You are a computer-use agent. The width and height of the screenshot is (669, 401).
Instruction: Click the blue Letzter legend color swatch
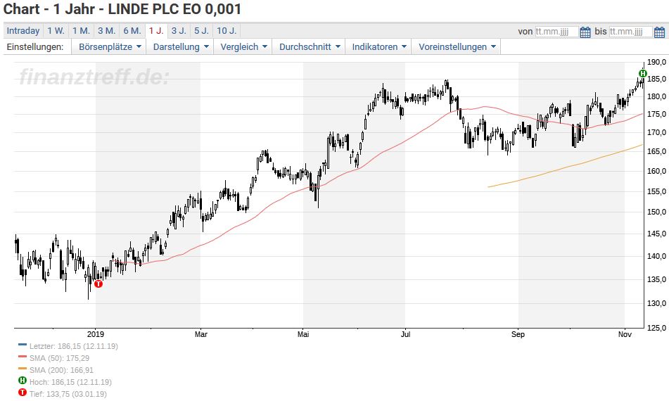[x=23, y=345]
